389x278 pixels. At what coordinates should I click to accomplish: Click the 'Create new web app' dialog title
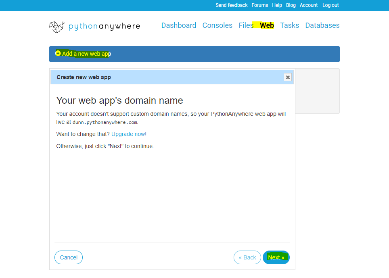tap(84, 77)
